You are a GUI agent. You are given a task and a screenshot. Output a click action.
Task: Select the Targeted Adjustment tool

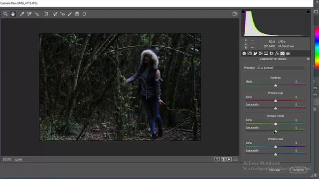36,14
